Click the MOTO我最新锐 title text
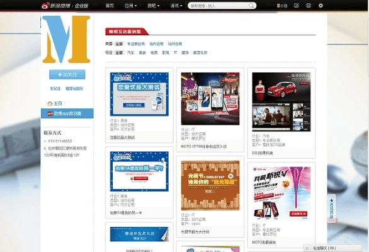This screenshot has height=252, width=369. pos(264,242)
